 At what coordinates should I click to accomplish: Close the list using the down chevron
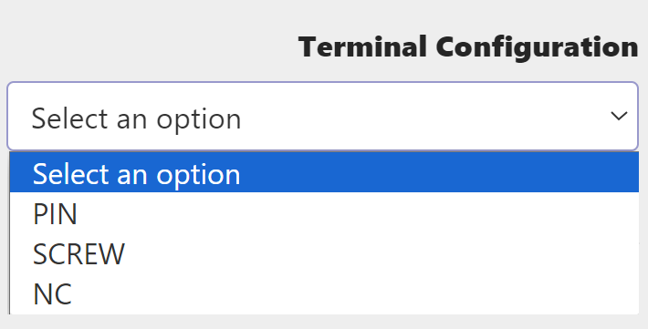tap(619, 116)
